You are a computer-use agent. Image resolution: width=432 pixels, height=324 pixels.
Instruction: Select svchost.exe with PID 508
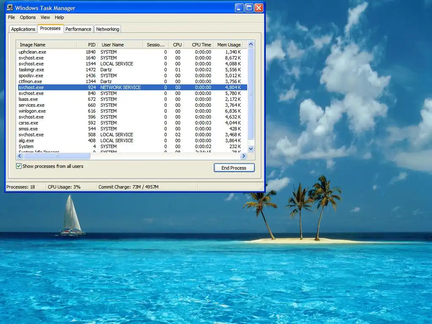[x=132, y=135]
